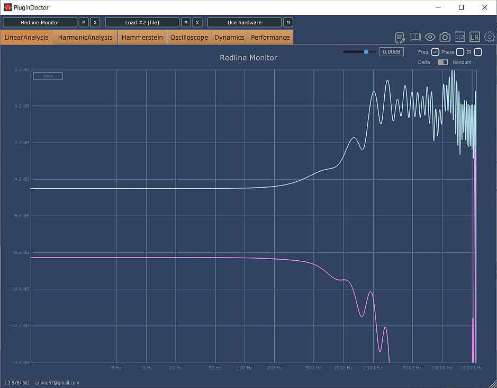Click the window resize grip corner
The width and height of the screenshot is (497, 388).
[493, 384]
